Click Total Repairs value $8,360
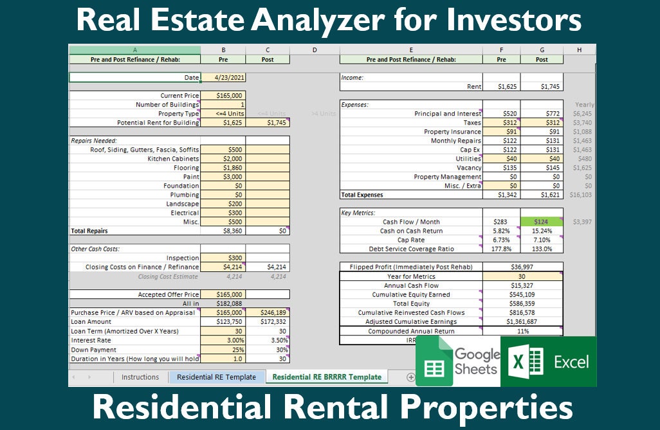This screenshot has width=660, height=430. (x=223, y=231)
